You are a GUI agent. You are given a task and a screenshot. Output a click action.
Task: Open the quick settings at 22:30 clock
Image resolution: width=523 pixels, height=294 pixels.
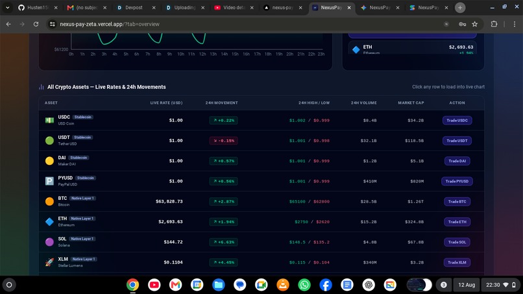[x=501, y=285]
